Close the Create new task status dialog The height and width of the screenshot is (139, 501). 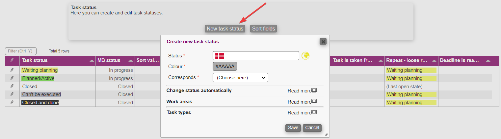click(x=323, y=42)
